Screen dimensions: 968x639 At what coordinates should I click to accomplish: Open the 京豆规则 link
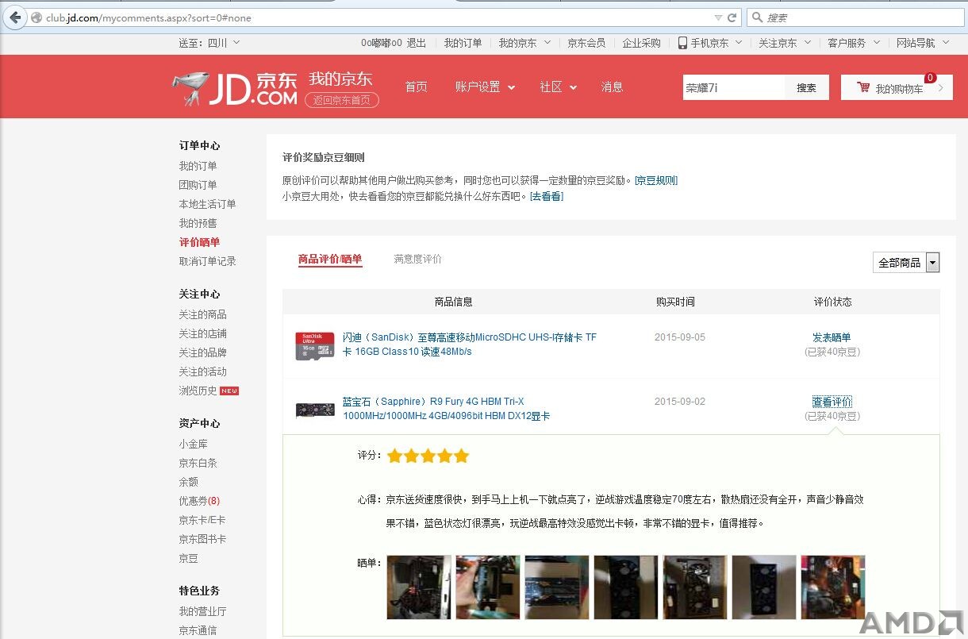tap(656, 180)
